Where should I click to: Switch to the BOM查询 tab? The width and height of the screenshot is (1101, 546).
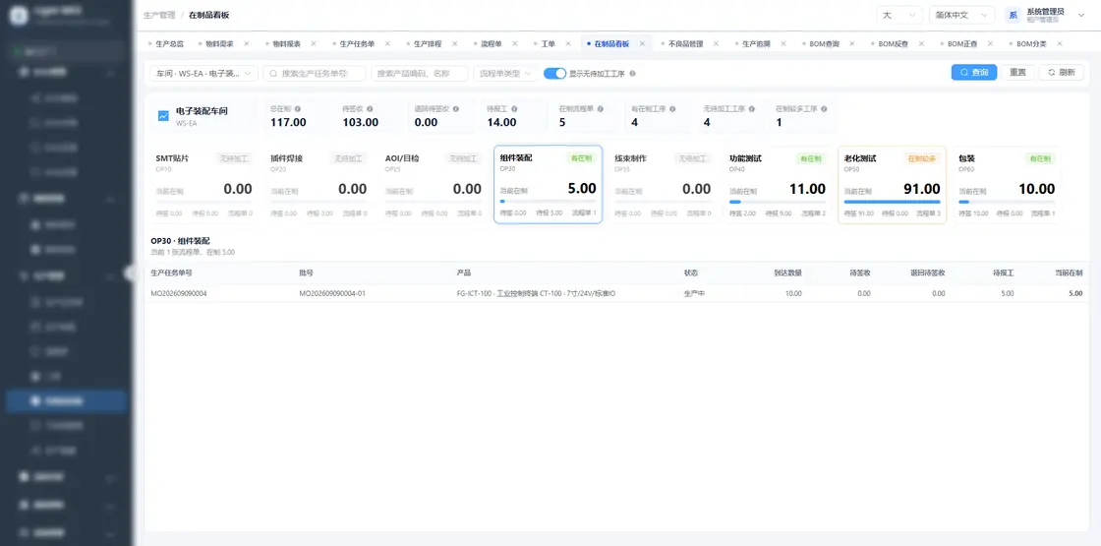(824, 43)
